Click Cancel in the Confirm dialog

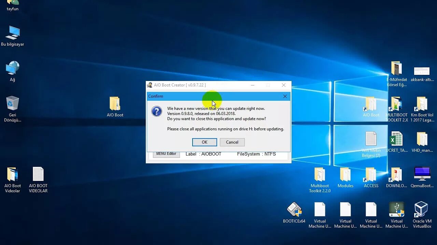(232, 142)
